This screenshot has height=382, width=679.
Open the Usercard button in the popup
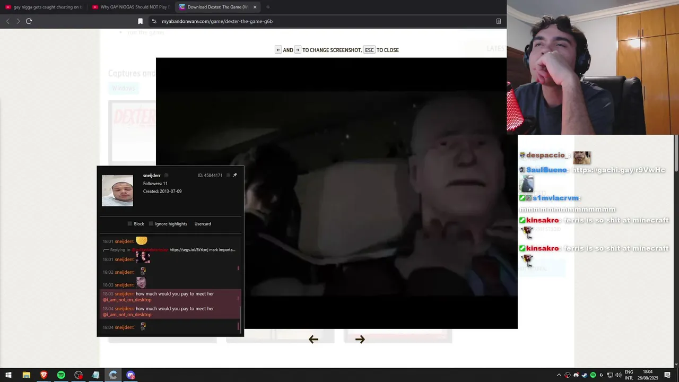point(203,224)
